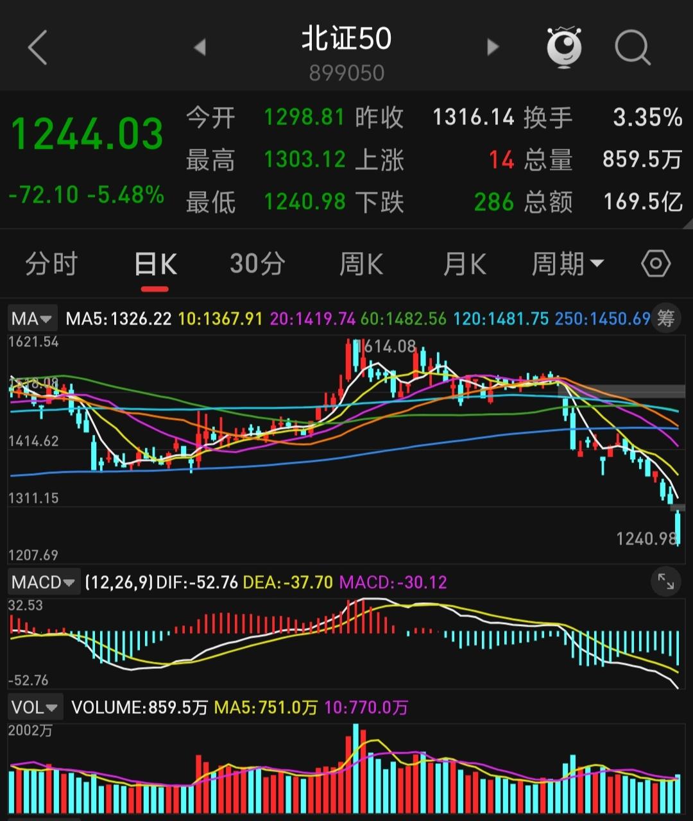693x821 pixels.
Task: Open the MACD indicator dropdown
Action: [44, 582]
